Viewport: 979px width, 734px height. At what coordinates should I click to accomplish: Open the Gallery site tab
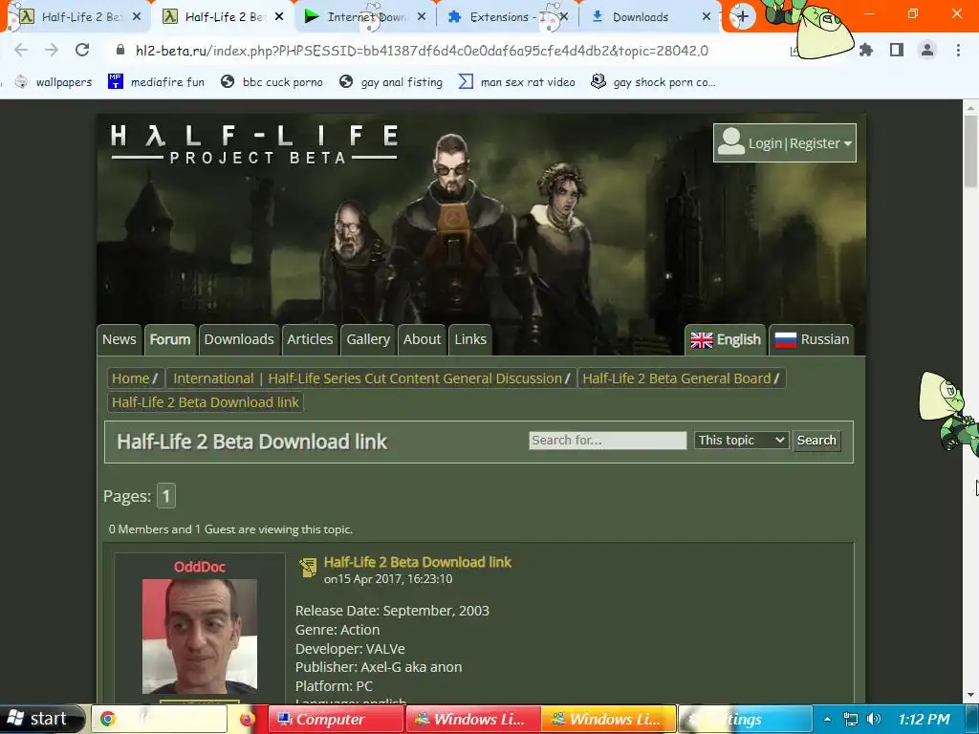pyautogui.click(x=368, y=339)
